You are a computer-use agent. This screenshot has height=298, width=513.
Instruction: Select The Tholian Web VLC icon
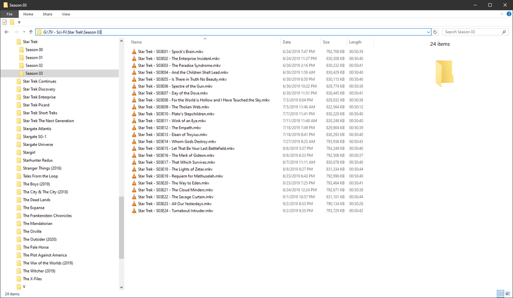(x=134, y=107)
